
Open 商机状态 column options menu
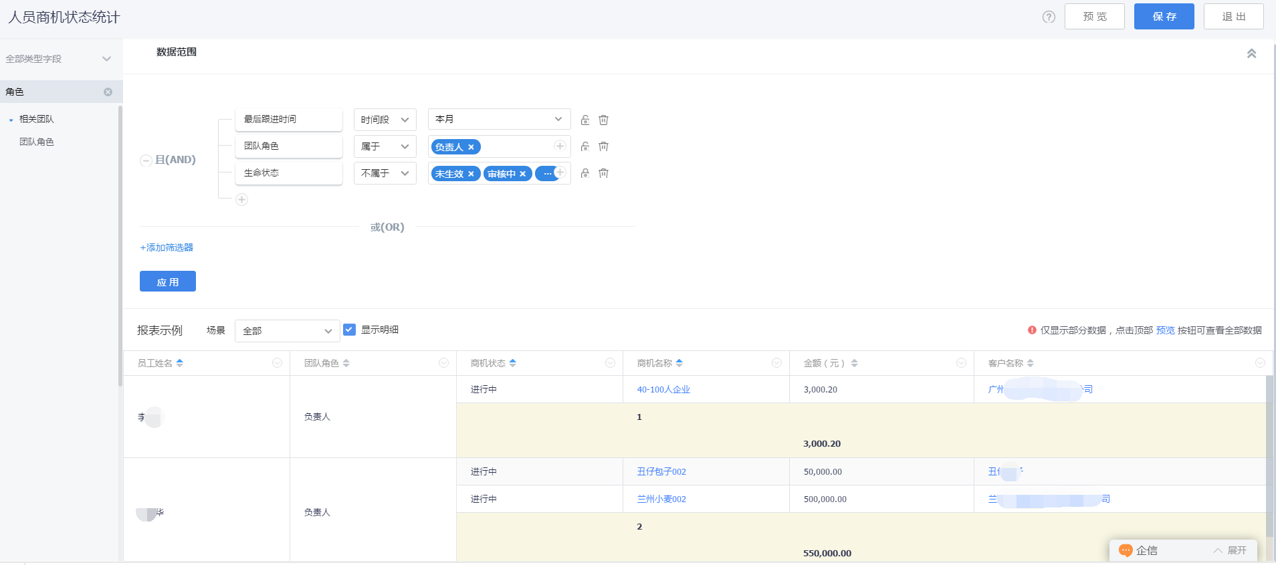tap(610, 362)
